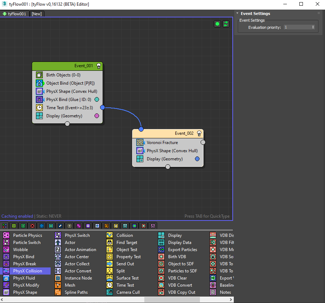Click the green refresh arrows icon
Image resolution: width=325 pixels, height=303 pixels.
(x=226, y=24)
